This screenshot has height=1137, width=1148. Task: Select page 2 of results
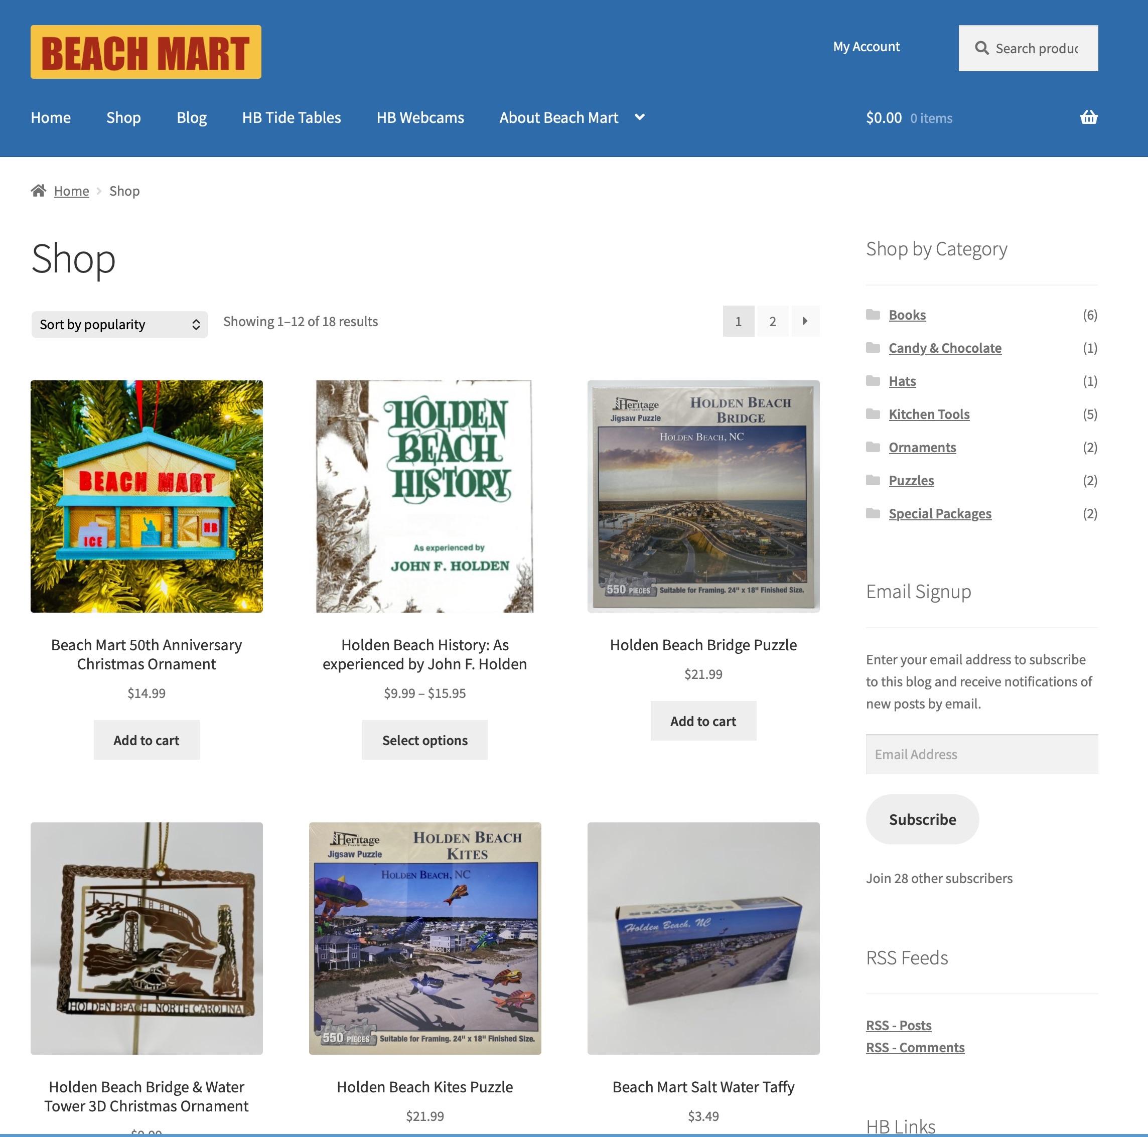[x=773, y=321]
